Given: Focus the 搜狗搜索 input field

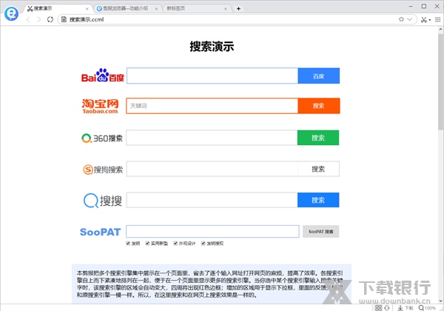Looking at the screenshot, I should (212, 169).
